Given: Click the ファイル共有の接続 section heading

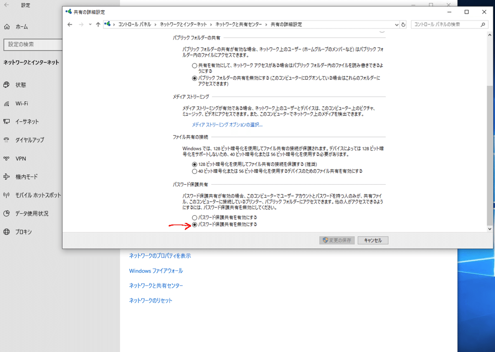Looking at the screenshot, I should coord(190,137).
